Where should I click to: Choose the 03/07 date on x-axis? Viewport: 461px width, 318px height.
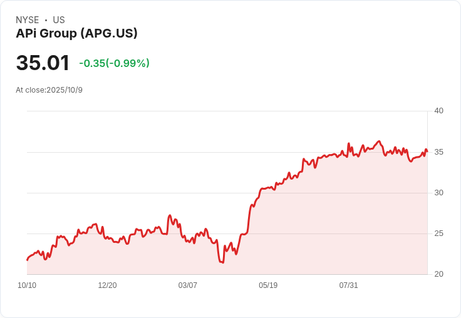point(187,285)
